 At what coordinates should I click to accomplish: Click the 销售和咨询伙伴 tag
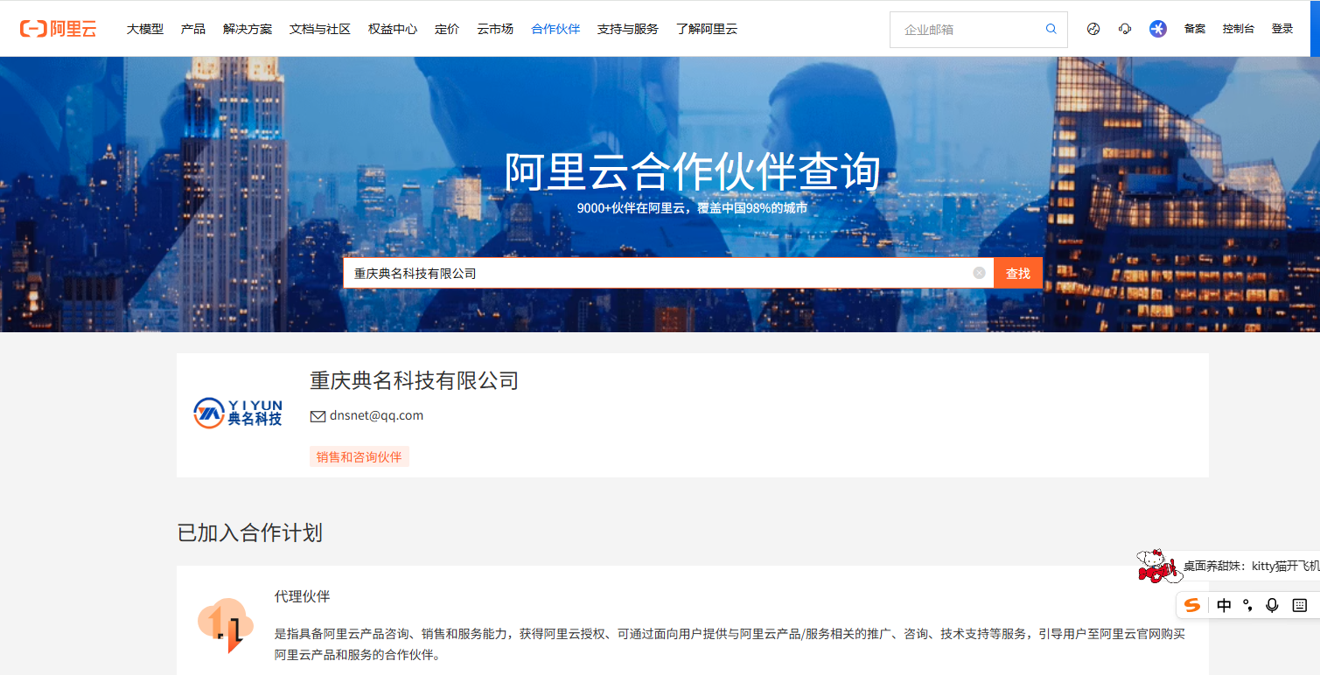click(360, 456)
